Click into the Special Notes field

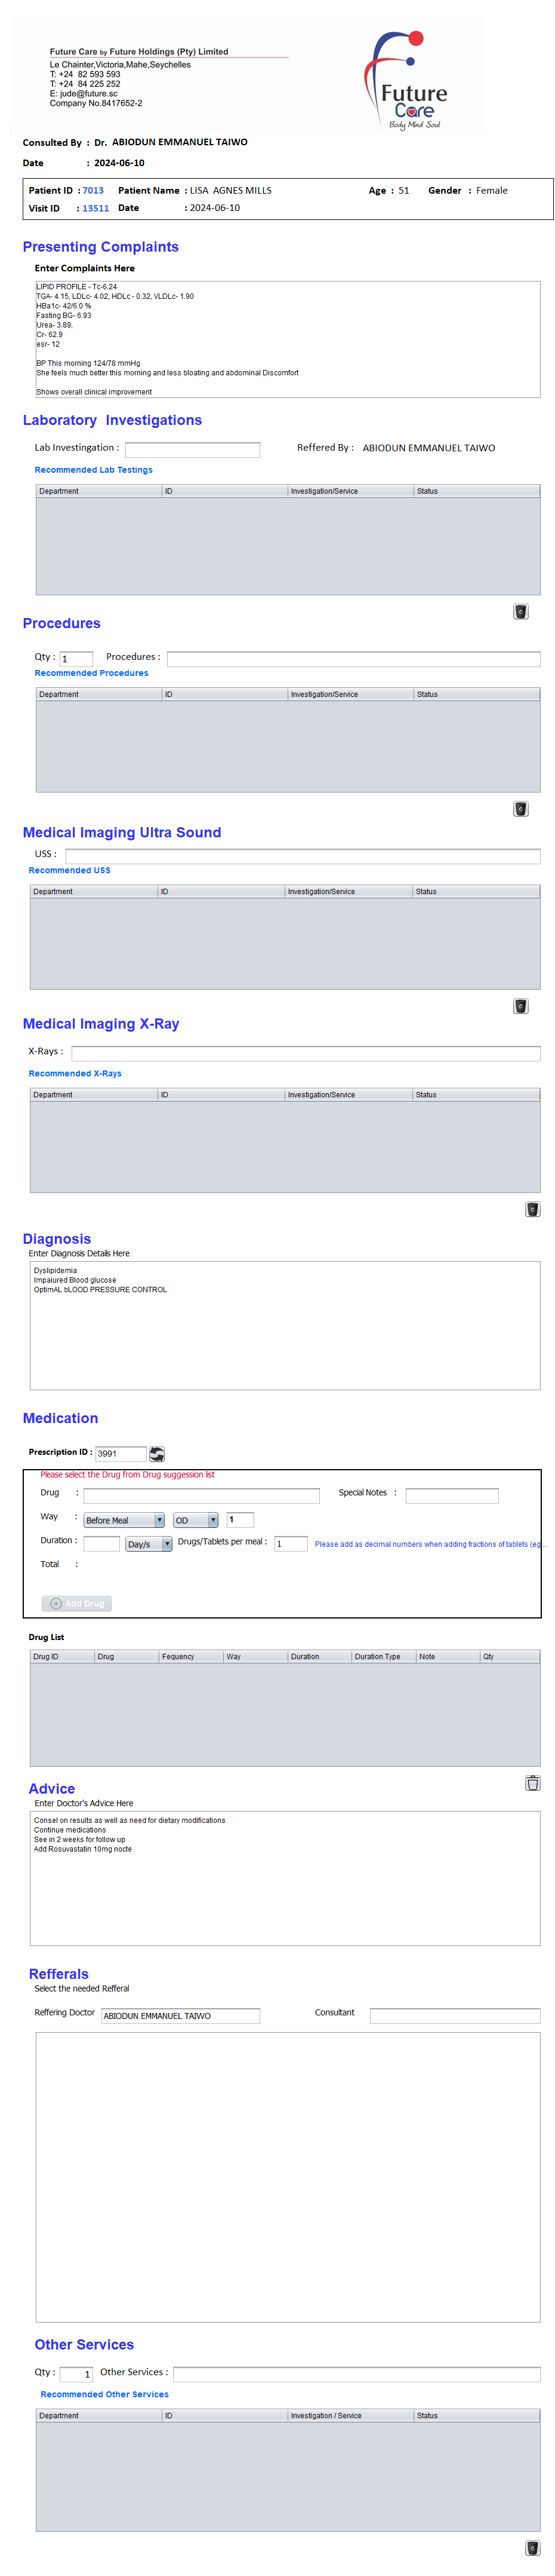coord(451,1495)
